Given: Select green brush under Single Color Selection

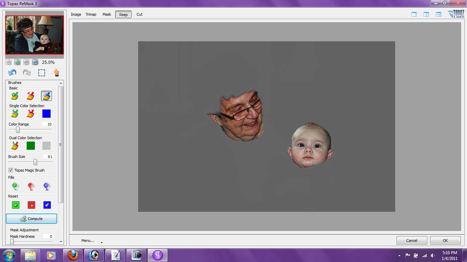Looking at the screenshot, I should click(15, 114).
